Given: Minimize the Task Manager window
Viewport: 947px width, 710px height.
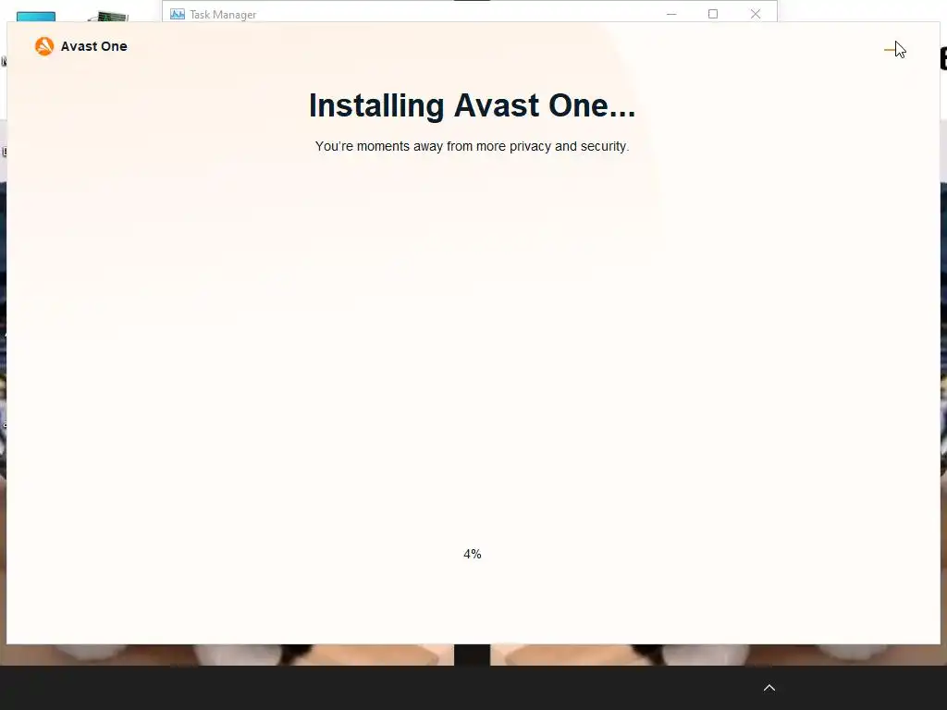Looking at the screenshot, I should [671, 14].
